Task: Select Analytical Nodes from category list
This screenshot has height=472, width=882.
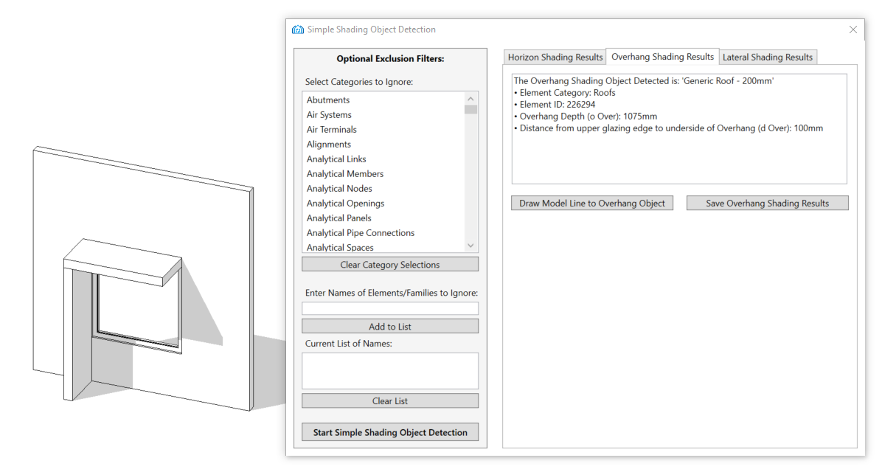Action: [339, 189]
